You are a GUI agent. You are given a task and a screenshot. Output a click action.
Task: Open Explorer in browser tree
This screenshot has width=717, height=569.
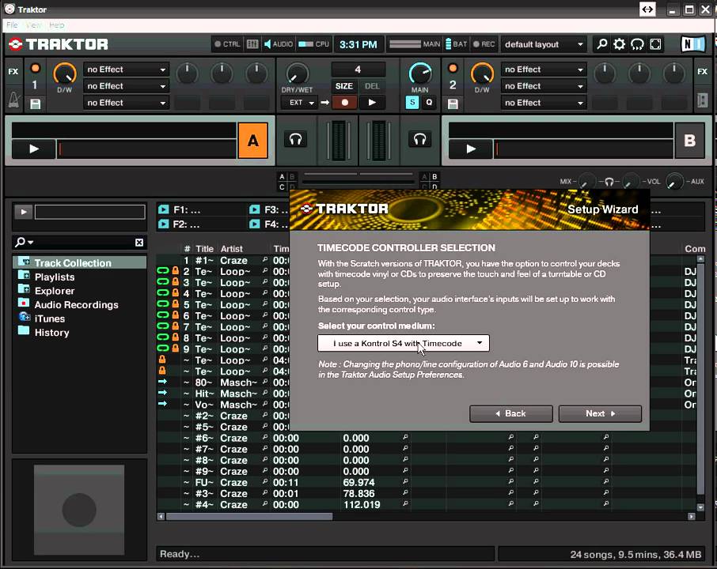pyautogui.click(x=55, y=291)
